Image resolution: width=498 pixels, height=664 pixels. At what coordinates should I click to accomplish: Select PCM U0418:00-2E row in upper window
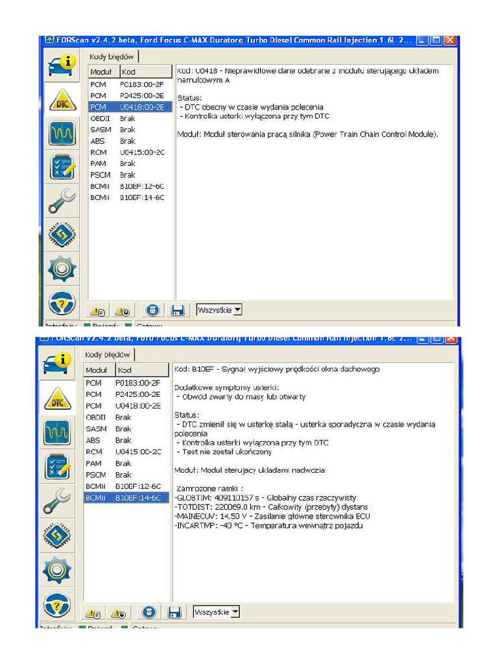(130, 107)
